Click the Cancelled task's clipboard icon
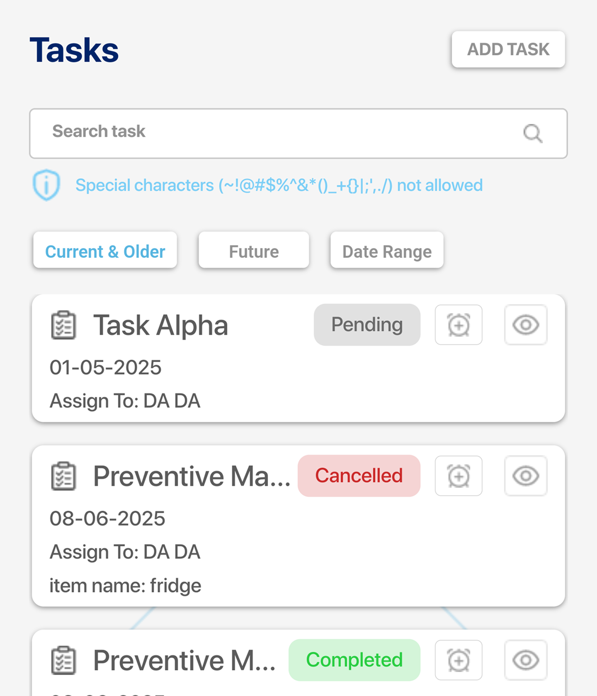This screenshot has width=597, height=696. click(x=63, y=476)
